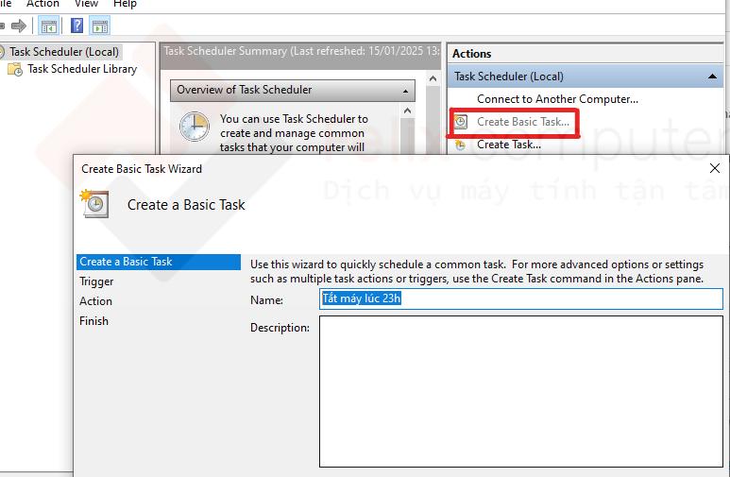Close the Create Basic Task Wizard dialog
The image size is (730, 477).
[714, 168]
